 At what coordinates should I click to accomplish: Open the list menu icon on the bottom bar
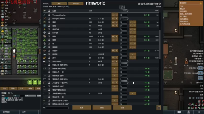[199, 112]
